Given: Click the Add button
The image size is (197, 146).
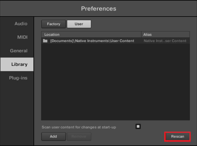Looking at the screenshot, I should pyautogui.click(x=54, y=136).
